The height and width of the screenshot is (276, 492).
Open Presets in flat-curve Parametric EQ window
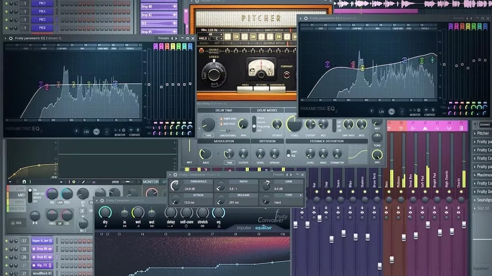point(164,38)
